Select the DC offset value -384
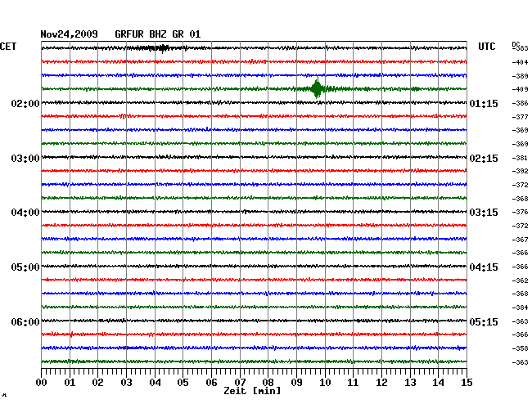This screenshot has width=532, height=404. point(520,307)
